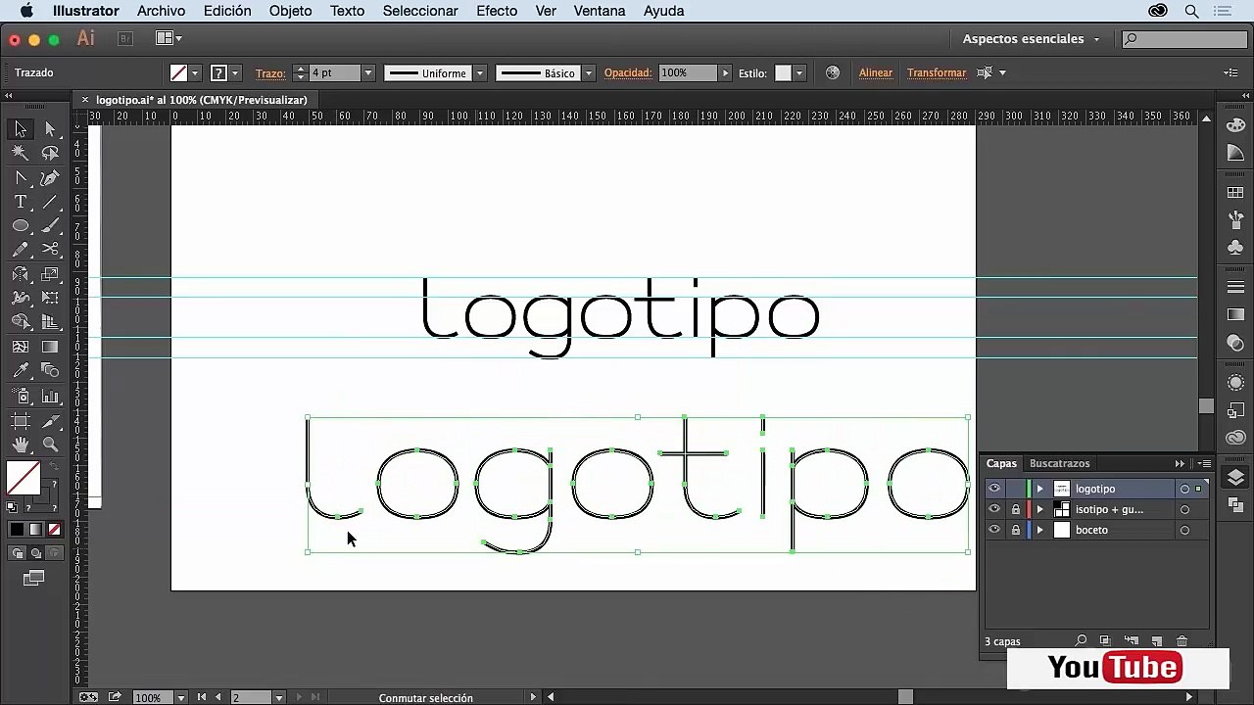Open the Swatches panel in dock
This screenshot has height=705, width=1254.
[1235, 194]
